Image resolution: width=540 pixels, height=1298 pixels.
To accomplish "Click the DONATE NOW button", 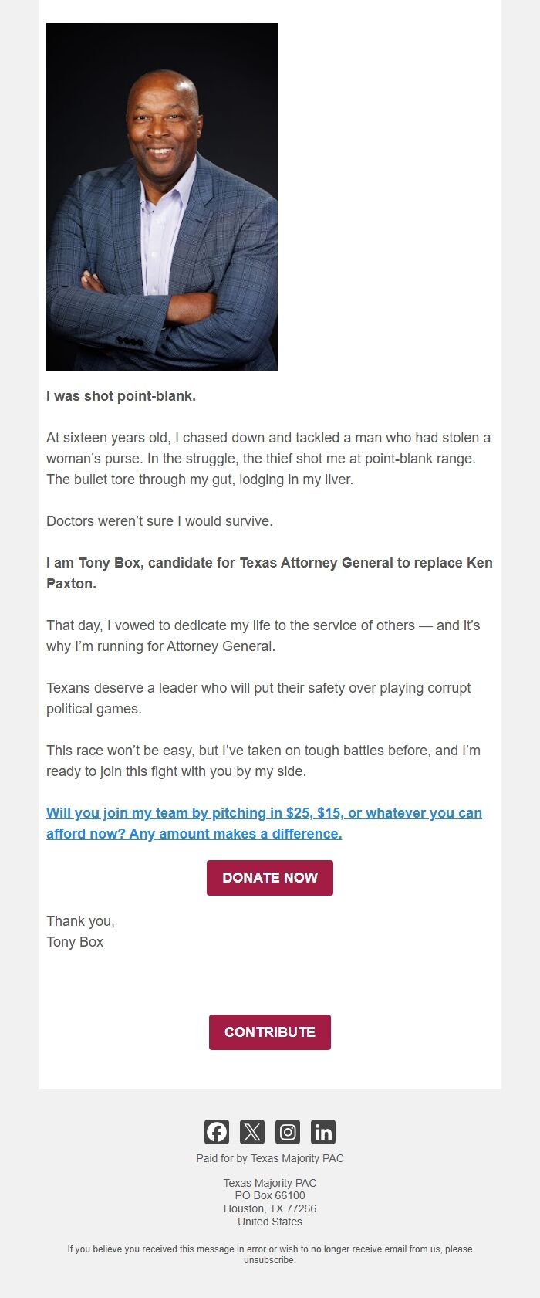I will (x=268, y=877).
